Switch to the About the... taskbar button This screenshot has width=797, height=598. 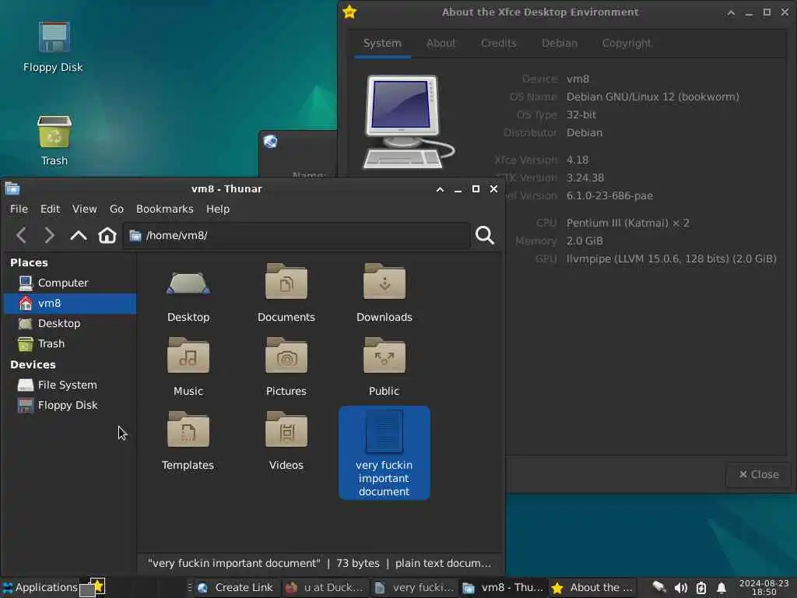(592, 587)
